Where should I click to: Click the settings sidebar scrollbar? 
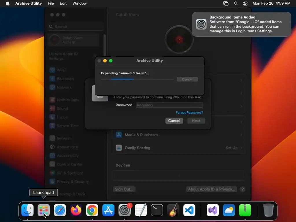pyautogui.click(x=105, y=45)
